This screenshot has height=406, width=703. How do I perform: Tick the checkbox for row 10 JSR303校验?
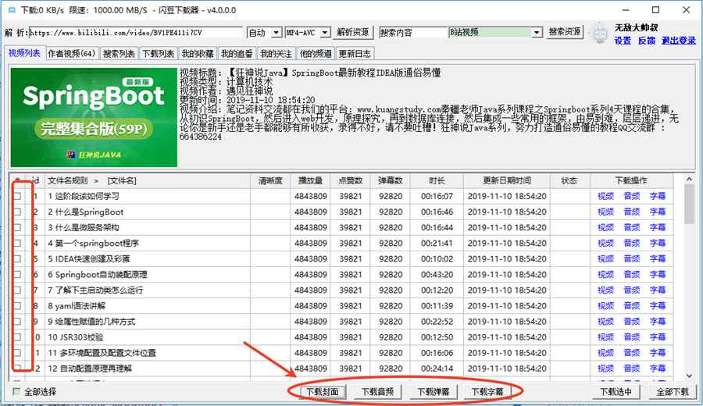(17, 337)
